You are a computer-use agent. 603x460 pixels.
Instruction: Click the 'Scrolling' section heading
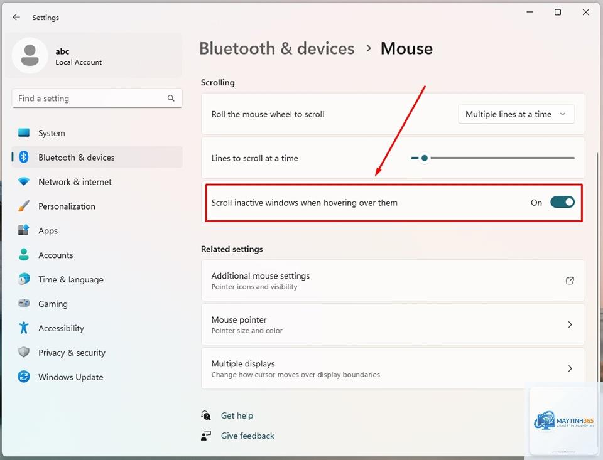pos(218,82)
